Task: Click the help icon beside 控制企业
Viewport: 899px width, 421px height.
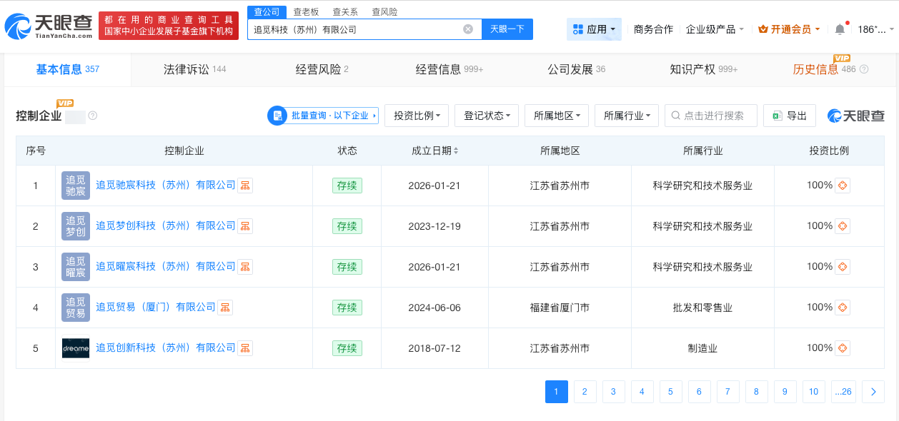Action: point(93,116)
